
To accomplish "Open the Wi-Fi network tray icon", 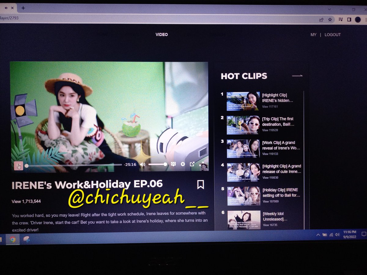I will pos(331,235).
